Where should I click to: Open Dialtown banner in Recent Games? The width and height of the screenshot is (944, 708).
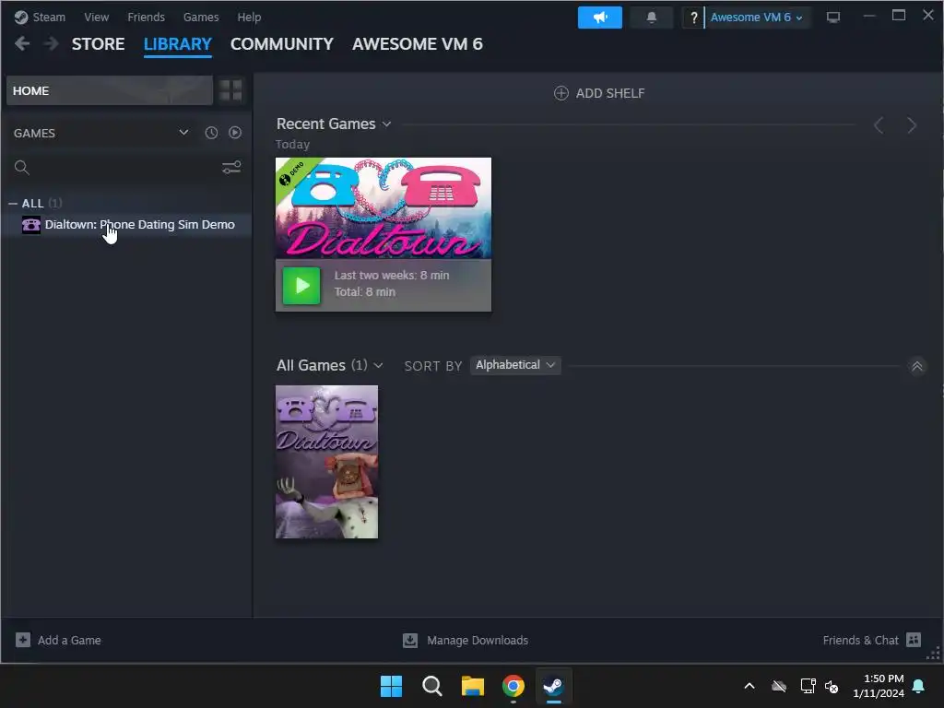(383, 208)
